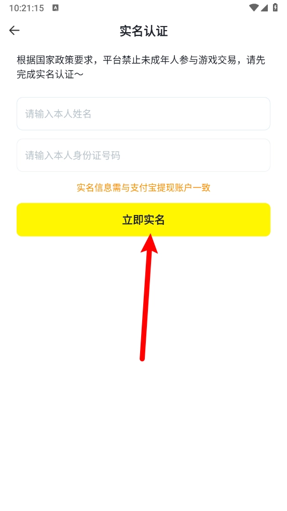The width and height of the screenshot is (287, 511).
Task: Tap the 10:21:15 clock in status bar
Action: (26, 8)
